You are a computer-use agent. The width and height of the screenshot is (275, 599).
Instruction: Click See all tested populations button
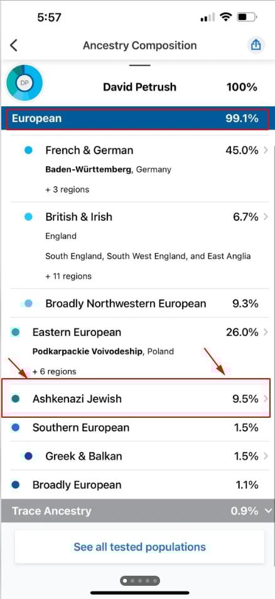pos(139,547)
